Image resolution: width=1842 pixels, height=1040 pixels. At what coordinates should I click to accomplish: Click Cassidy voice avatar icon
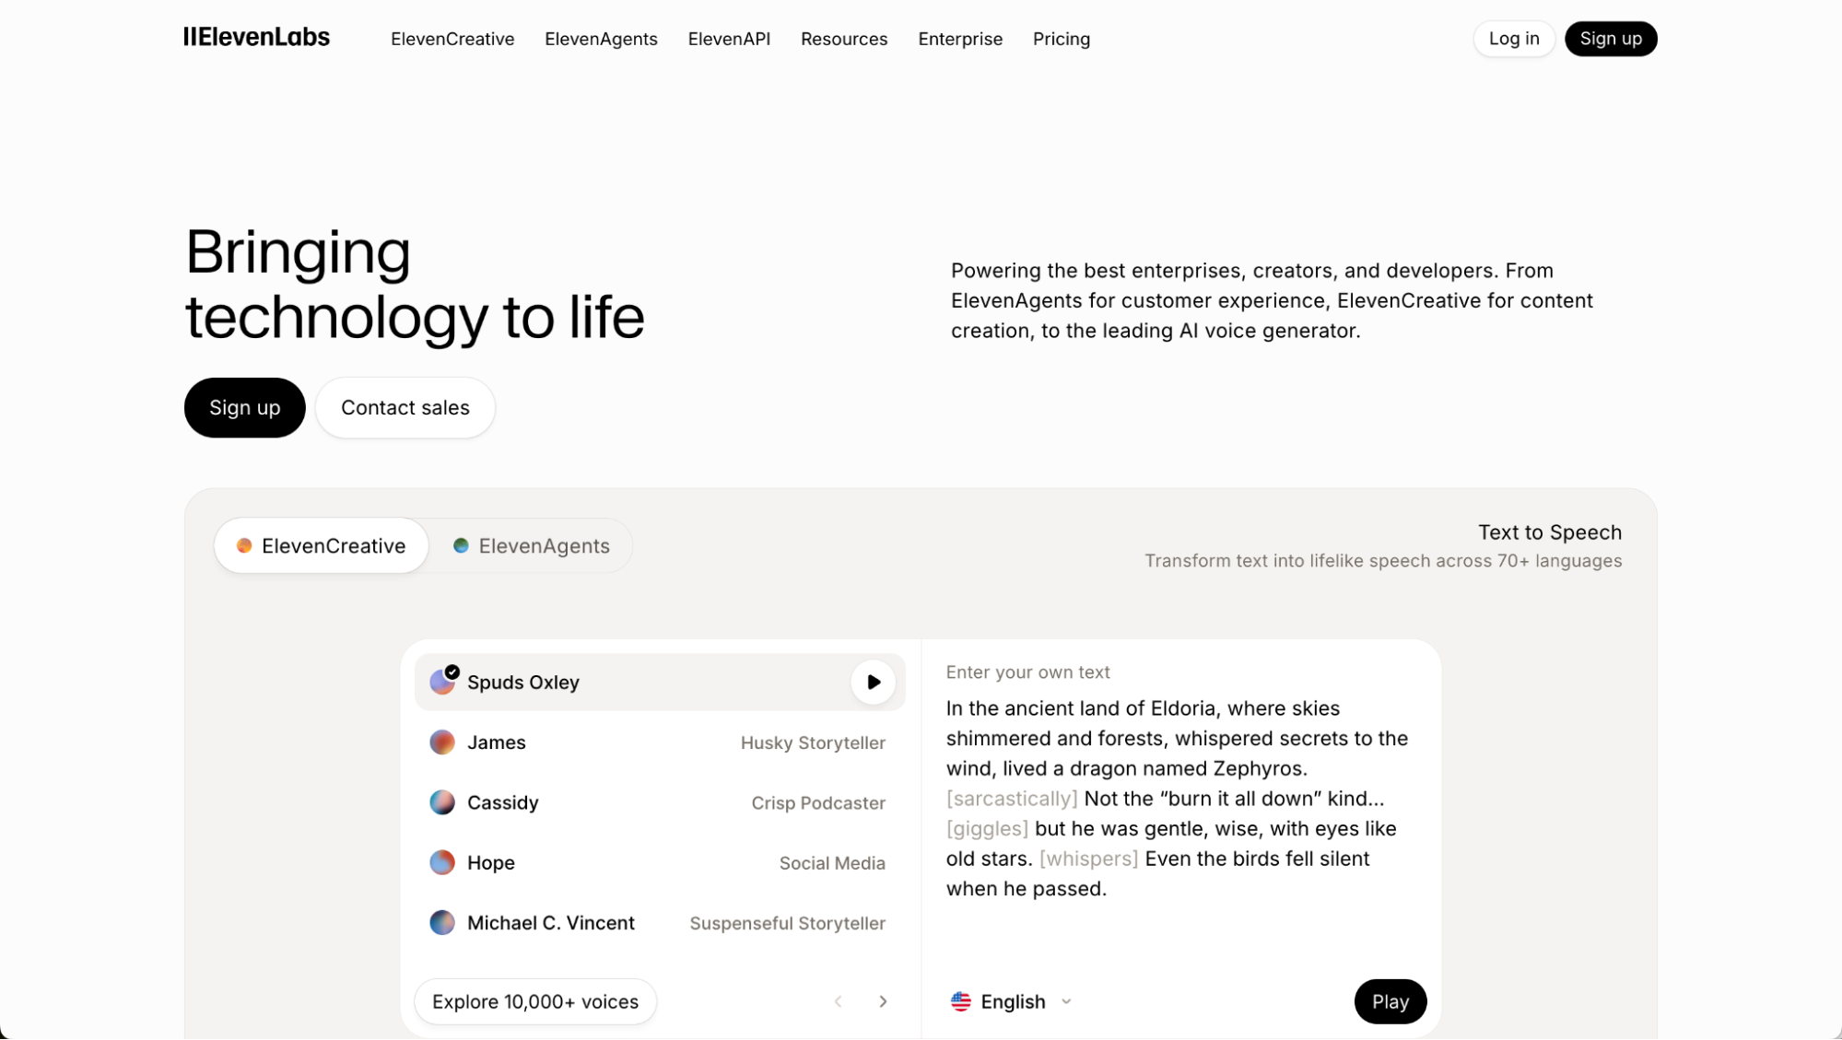(442, 802)
